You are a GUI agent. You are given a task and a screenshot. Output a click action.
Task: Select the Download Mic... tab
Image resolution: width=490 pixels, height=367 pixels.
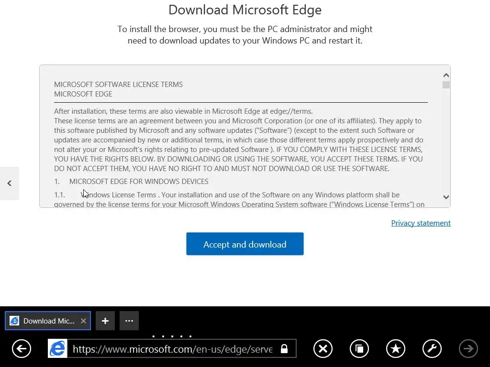pyautogui.click(x=48, y=321)
